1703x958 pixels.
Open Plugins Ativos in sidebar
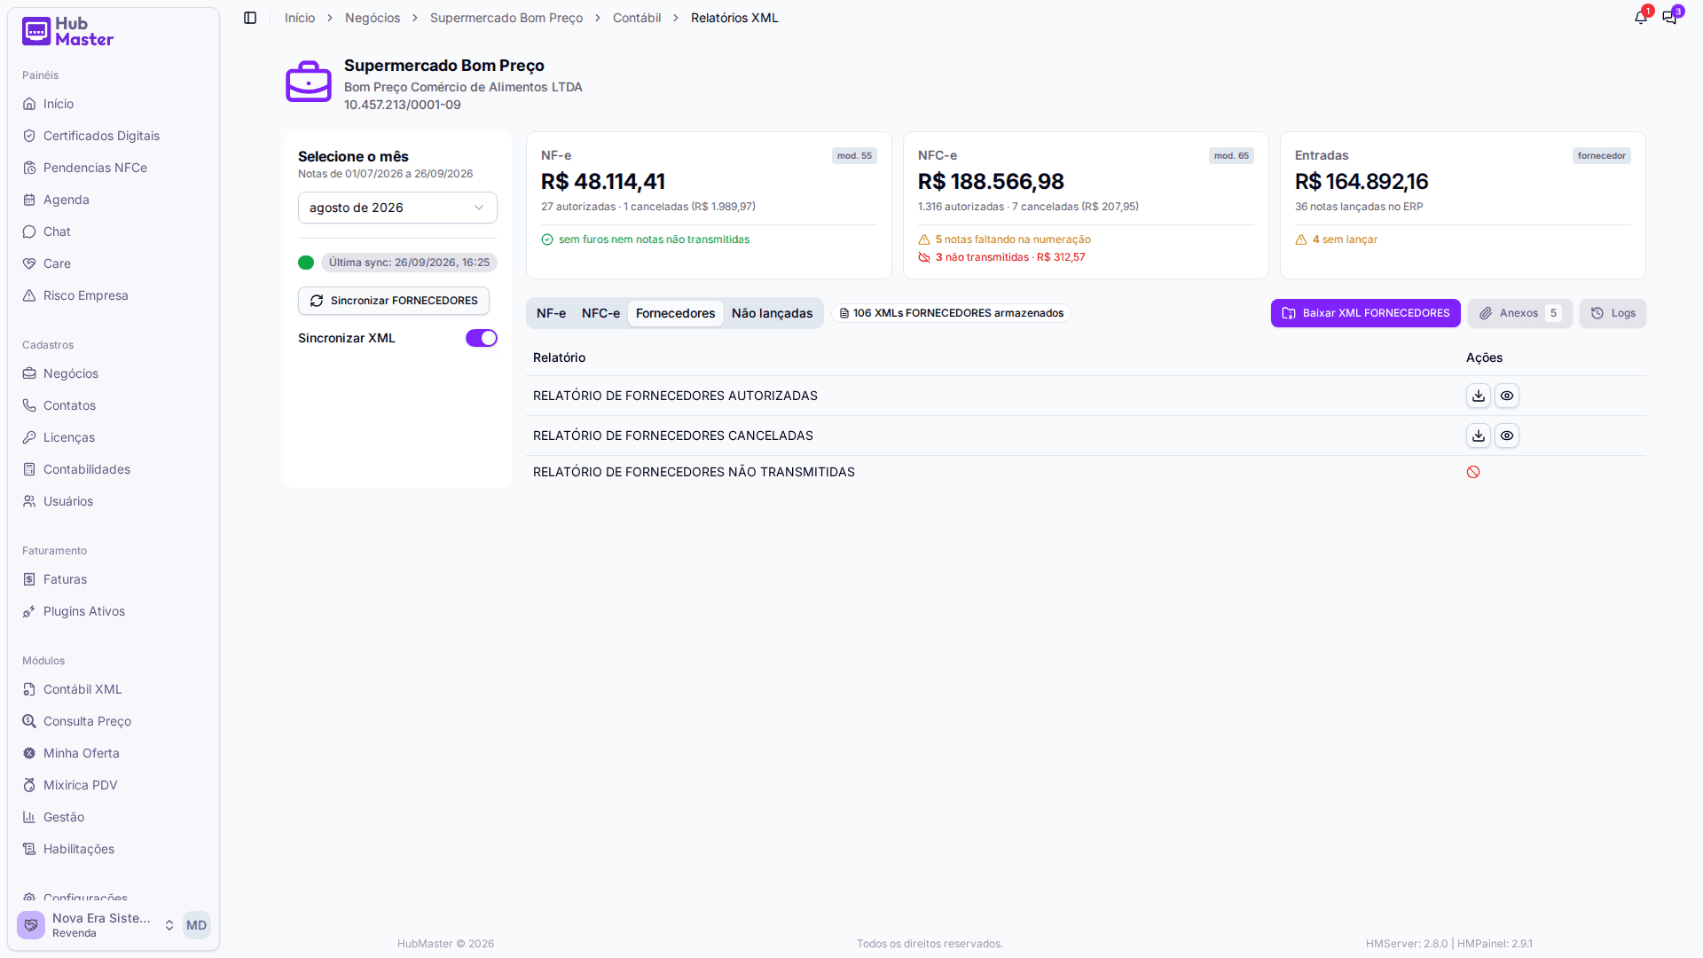114,611
